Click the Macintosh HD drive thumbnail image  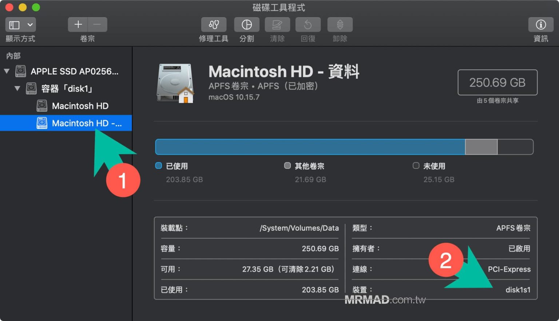click(x=175, y=83)
